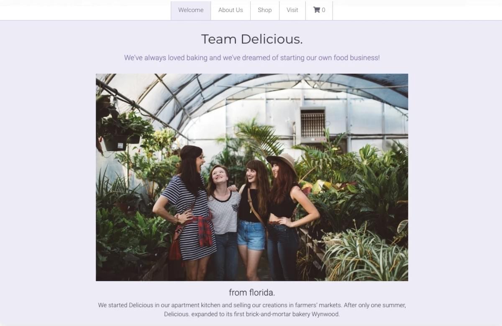502x326 pixels.
Task: Go to the Shop page
Action: 264,10
